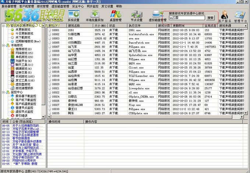Sort by 全局点击 column header
This screenshot has height=173, width=250.
point(211,26)
